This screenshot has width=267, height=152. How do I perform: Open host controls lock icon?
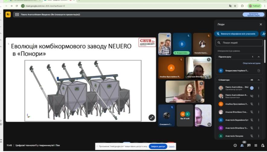pyautogui.click(x=262, y=145)
